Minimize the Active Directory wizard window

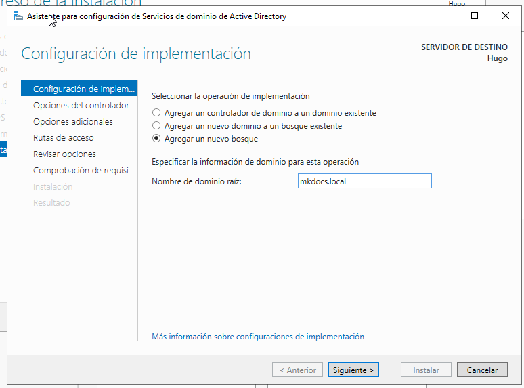point(443,16)
